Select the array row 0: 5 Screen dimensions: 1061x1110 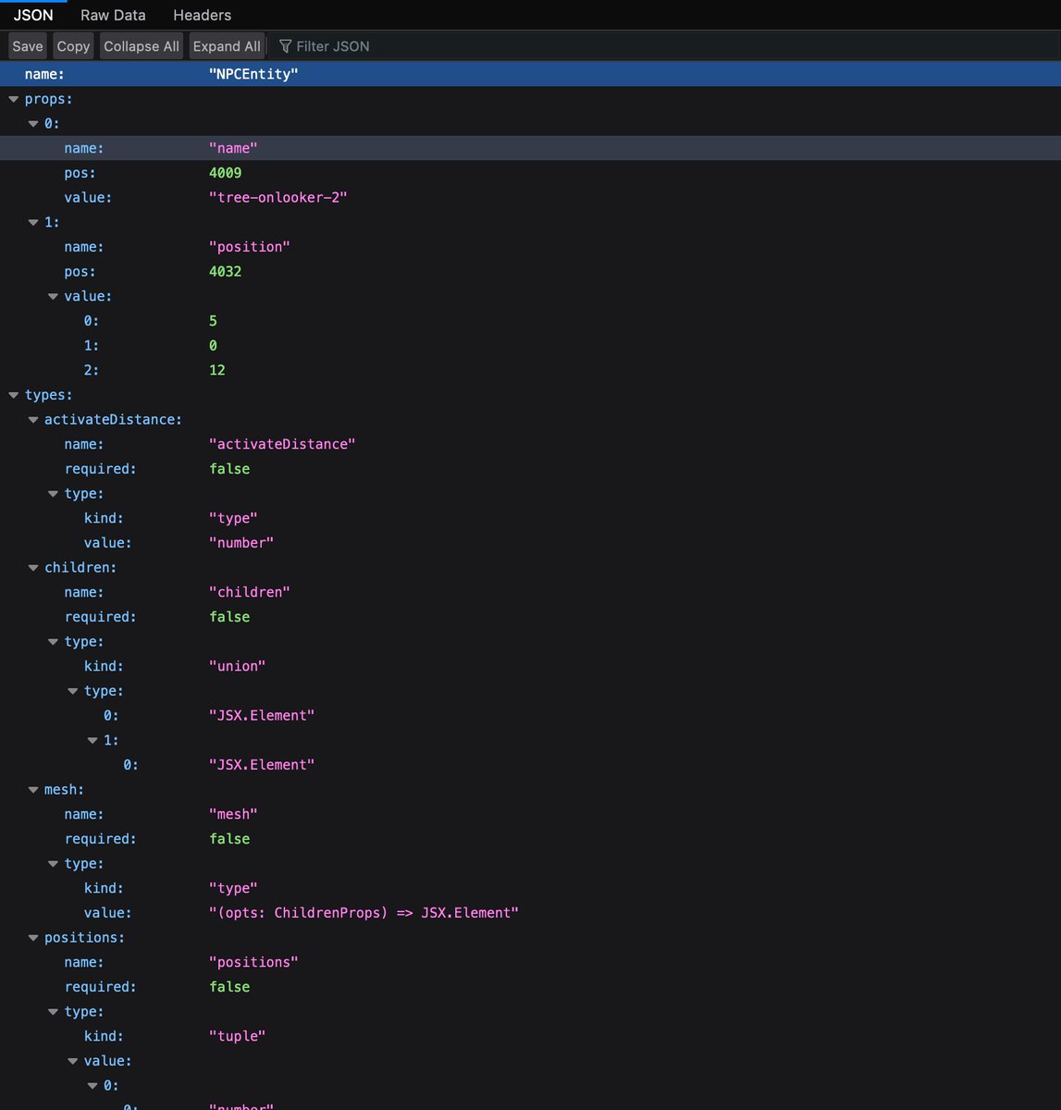tap(530, 321)
